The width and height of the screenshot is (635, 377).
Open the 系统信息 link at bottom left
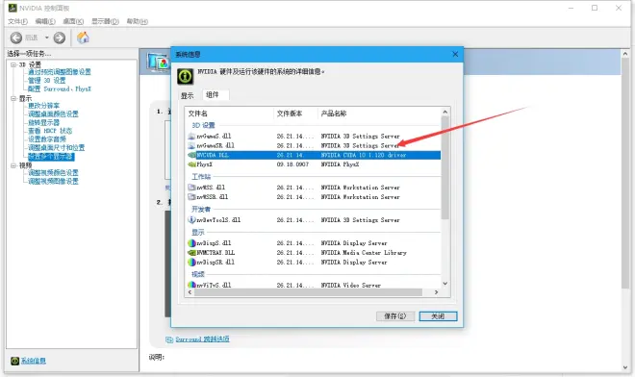point(34,361)
